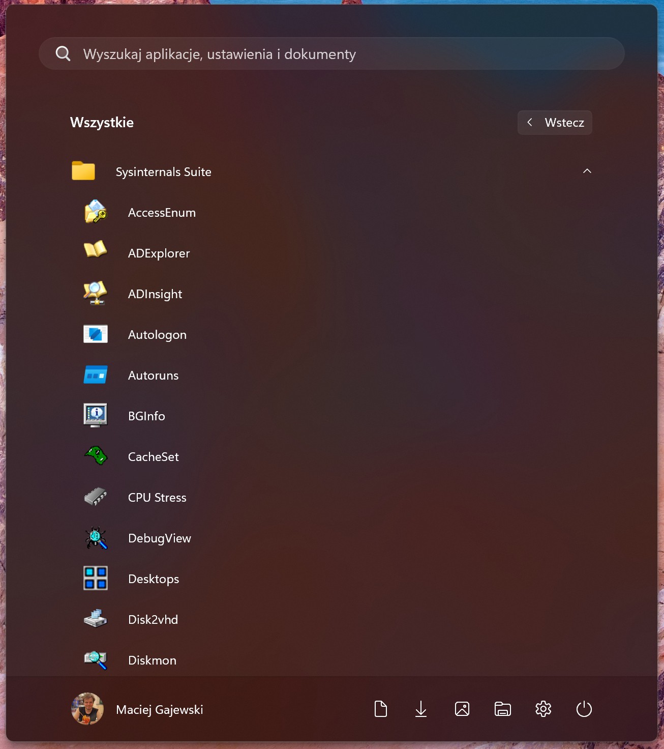664x749 pixels.
Task: Click the BGInfo text label
Action: click(x=146, y=416)
